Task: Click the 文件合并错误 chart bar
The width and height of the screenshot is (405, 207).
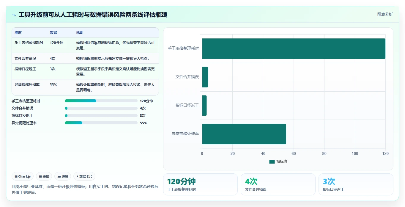Action: (205, 77)
